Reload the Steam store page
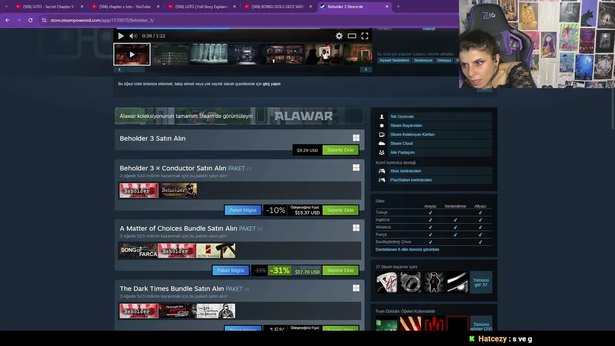615x346 pixels. [x=30, y=20]
